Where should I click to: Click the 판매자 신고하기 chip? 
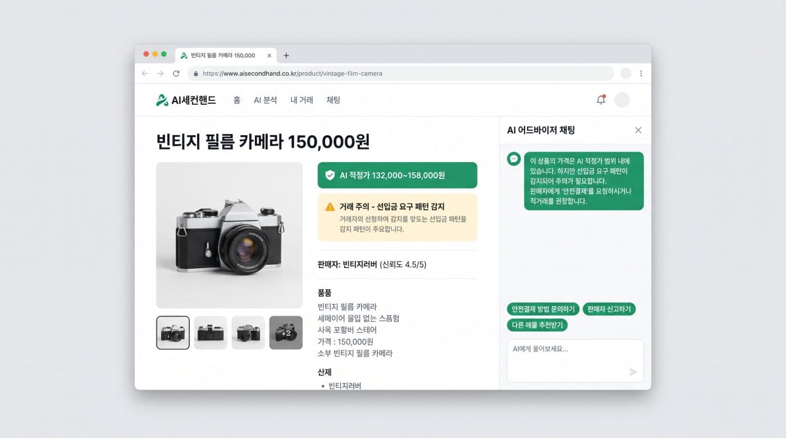coord(609,309)
